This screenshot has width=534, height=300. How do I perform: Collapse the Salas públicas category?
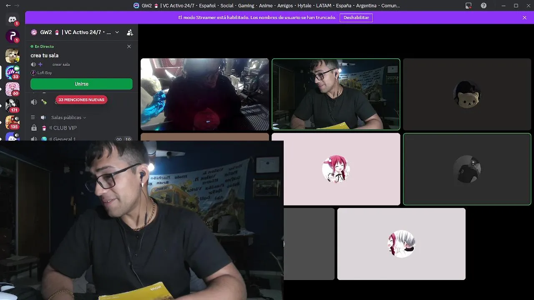(x=68, y=117)
